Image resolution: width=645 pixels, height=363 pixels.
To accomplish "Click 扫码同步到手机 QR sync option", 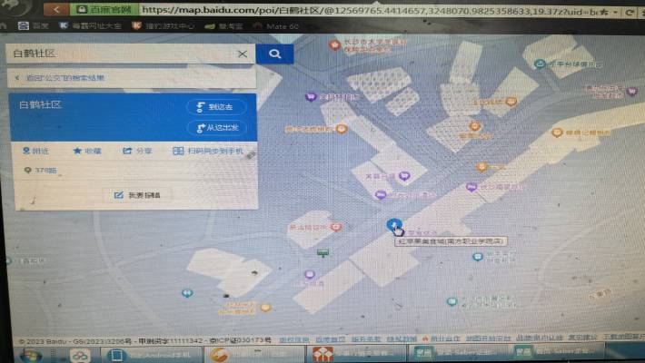I will (x=208, y=151).
